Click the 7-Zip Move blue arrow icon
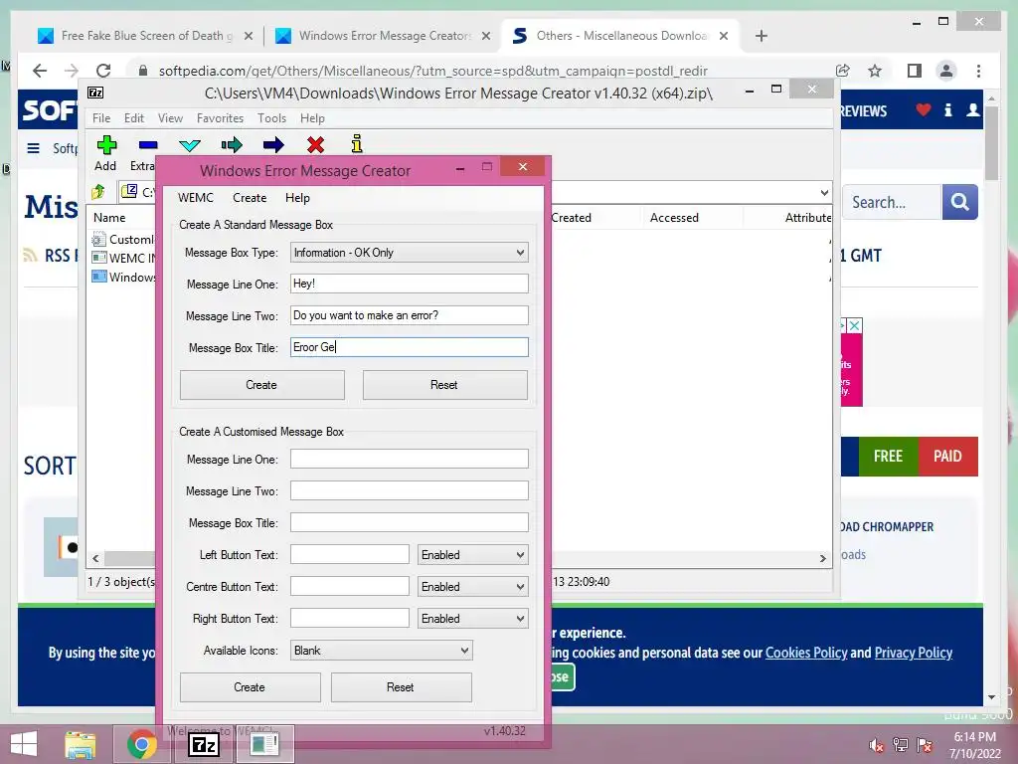Screen dimensions: 1018x764 tap(273, 145)
